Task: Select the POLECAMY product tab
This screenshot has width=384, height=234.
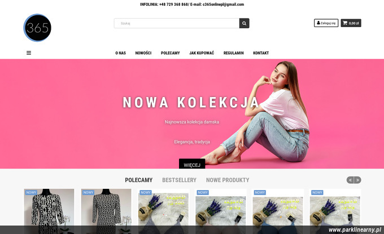Action: (138, 180)
